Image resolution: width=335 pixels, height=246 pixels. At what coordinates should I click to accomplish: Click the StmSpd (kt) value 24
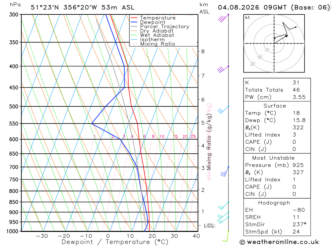click(x=296, y=232)
